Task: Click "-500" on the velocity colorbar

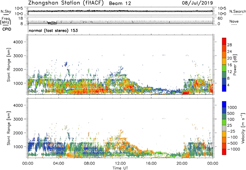Action: pyautogui.click(x=232, y=143)
